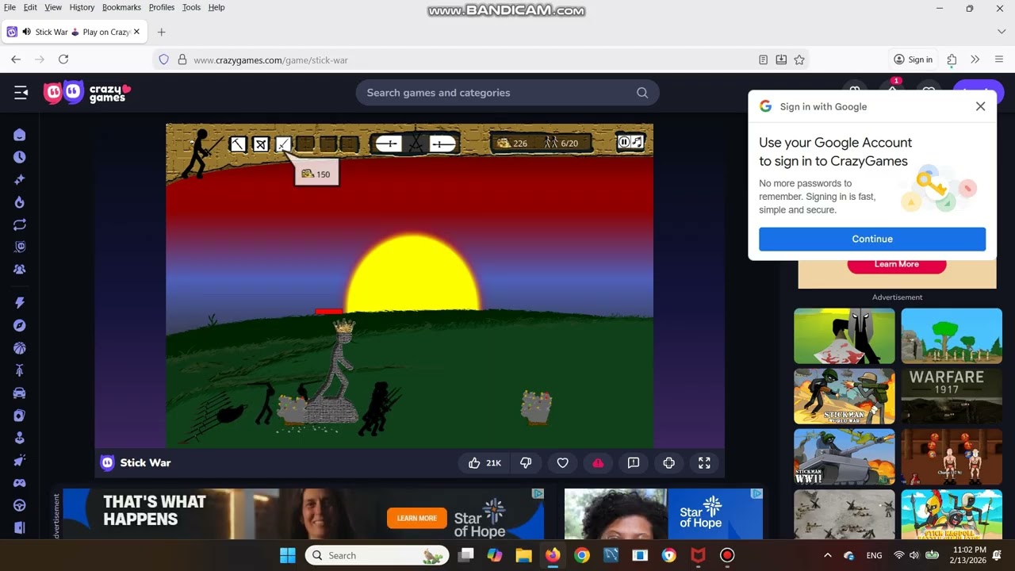Click the gold mine on the right
The height and width of the screenshot is (571, 1015).
pos(536,406)
